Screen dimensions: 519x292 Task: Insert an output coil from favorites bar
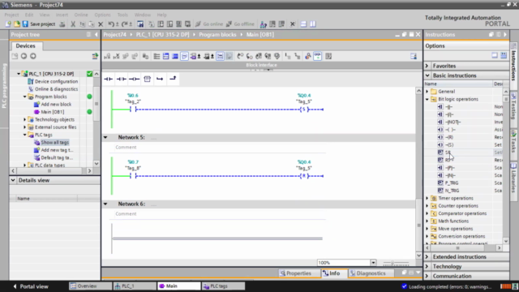[134, 79]
